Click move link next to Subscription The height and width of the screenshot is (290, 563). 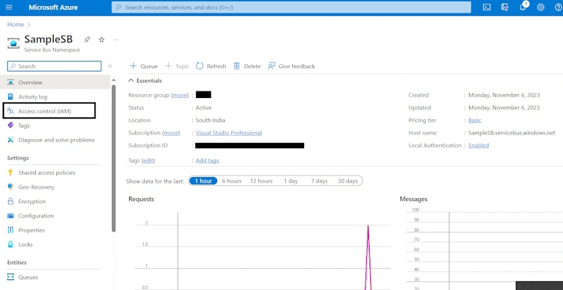(x=172, y=133)
